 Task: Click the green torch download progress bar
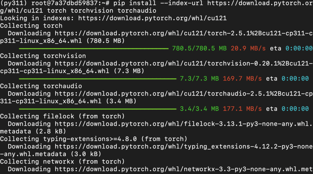click(94, 48)
